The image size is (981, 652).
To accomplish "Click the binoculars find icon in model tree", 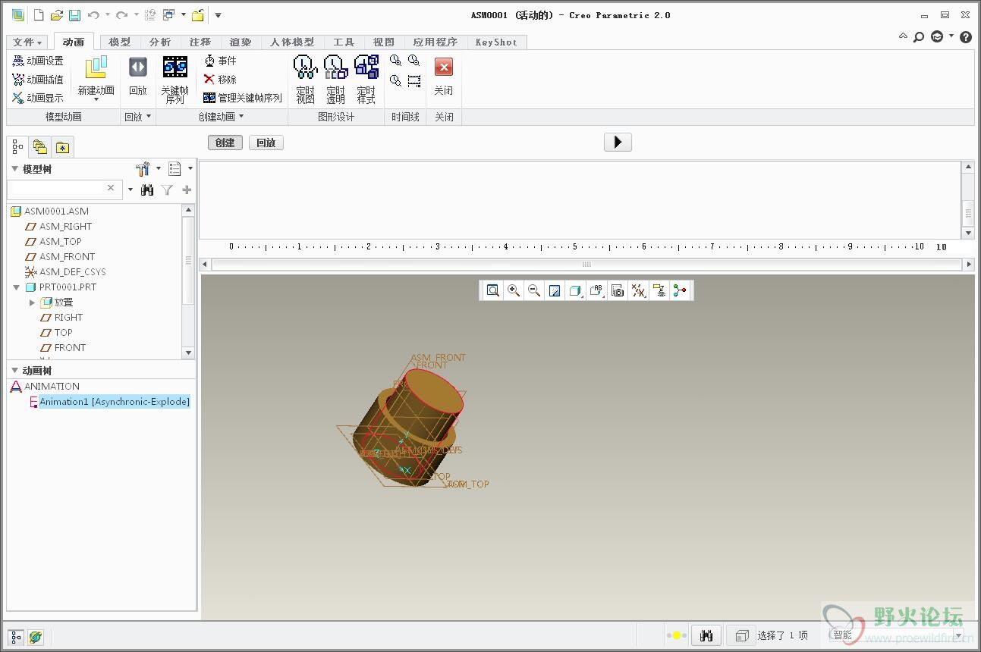I will pos(148,190).
